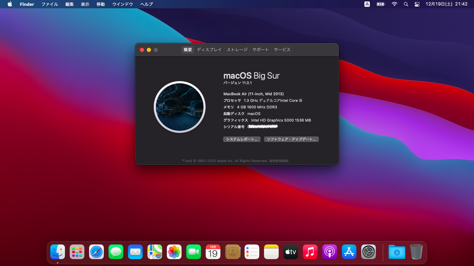Open the Downloads folder in Dock
Viewport: 474px width, 266px height.
click(x=397, y=252)
